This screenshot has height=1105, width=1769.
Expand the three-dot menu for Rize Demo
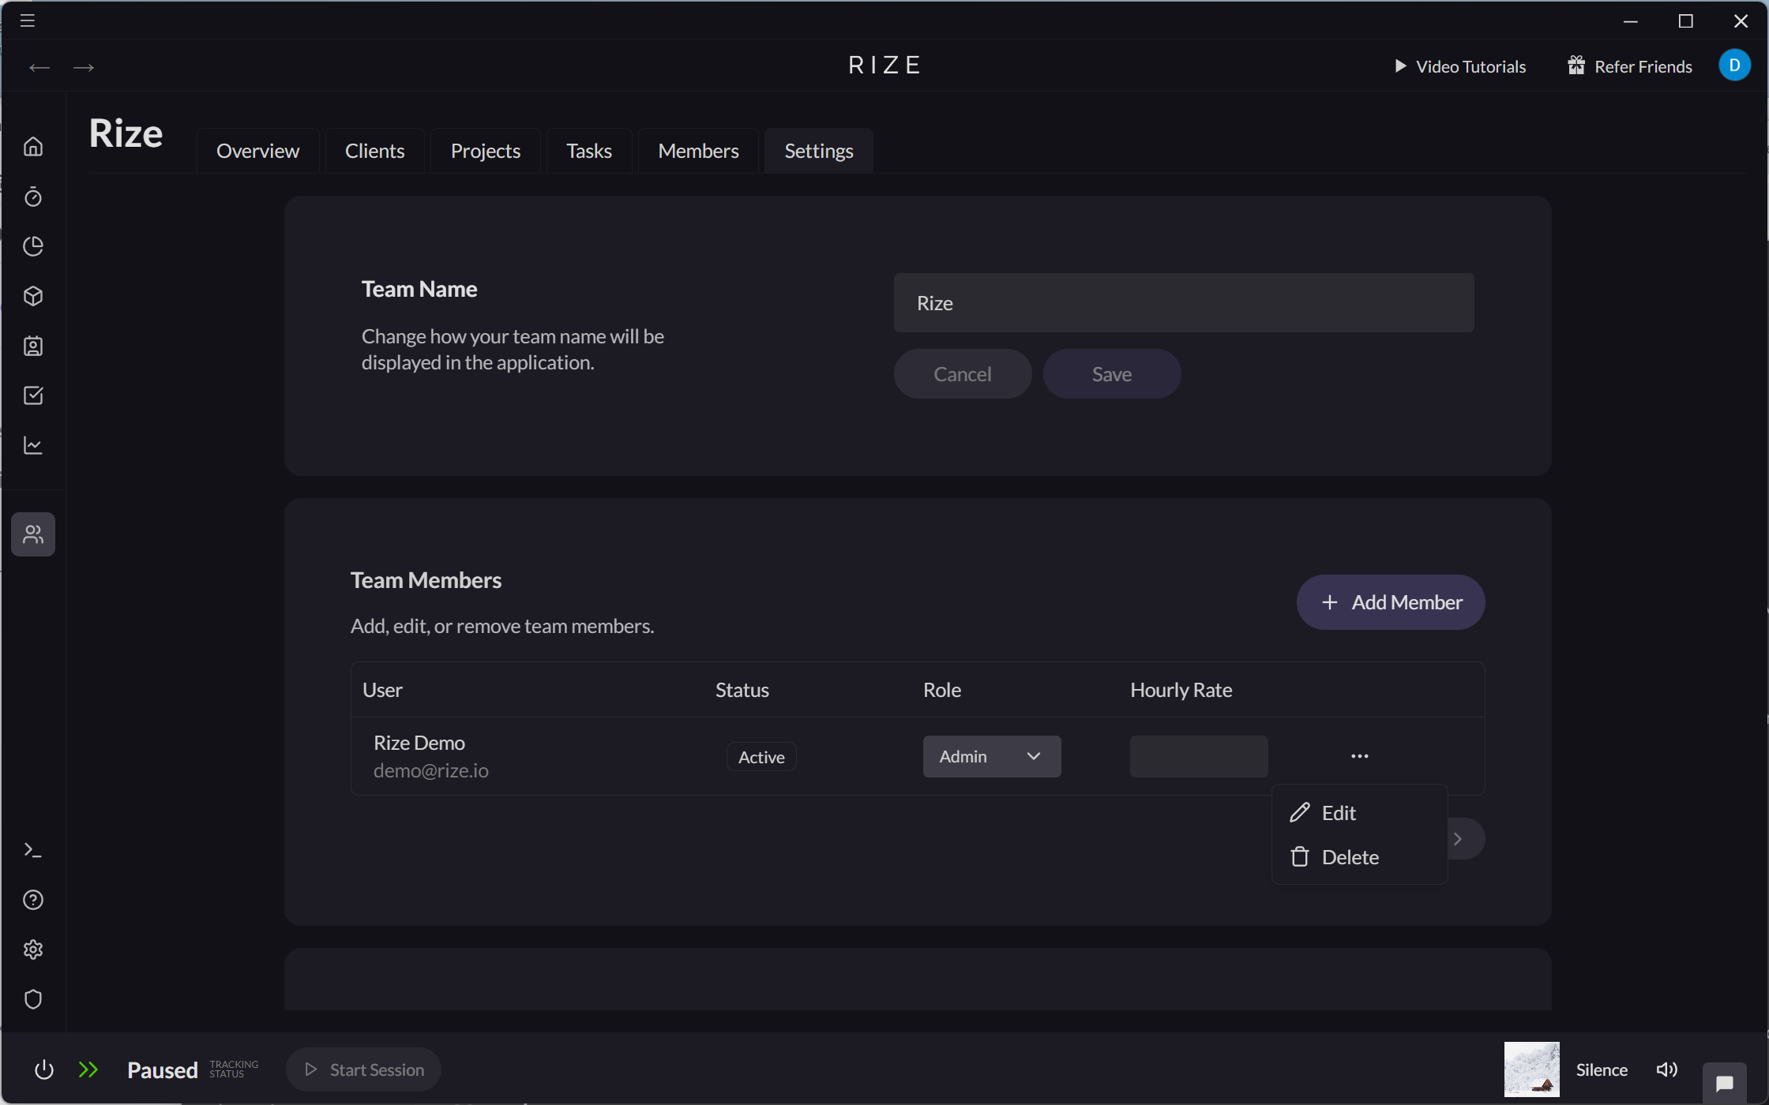coord(1359,755)
